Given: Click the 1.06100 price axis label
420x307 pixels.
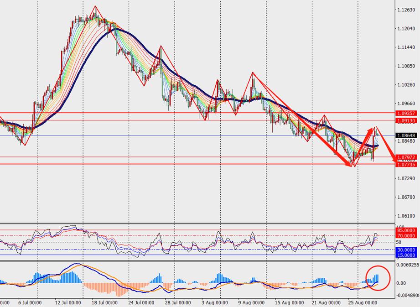Looking at the screenshot, I should pyautogui.click(x=405, y=216).
